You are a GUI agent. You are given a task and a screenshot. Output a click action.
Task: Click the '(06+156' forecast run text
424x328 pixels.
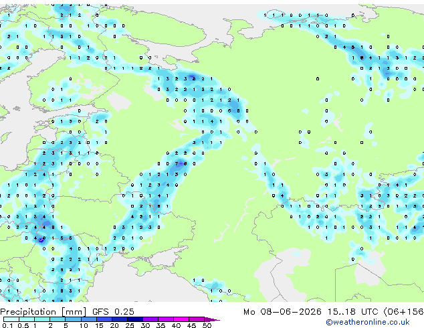(404, 312)
